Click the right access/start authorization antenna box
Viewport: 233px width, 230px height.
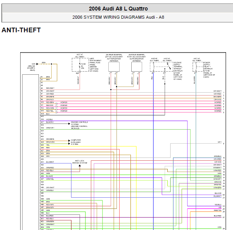(137, 67)
